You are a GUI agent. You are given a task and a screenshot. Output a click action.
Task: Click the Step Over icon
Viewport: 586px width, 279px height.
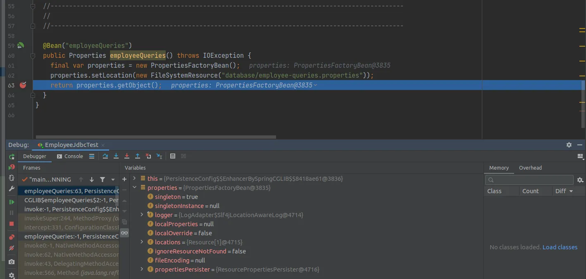click(x=105, y=156)
